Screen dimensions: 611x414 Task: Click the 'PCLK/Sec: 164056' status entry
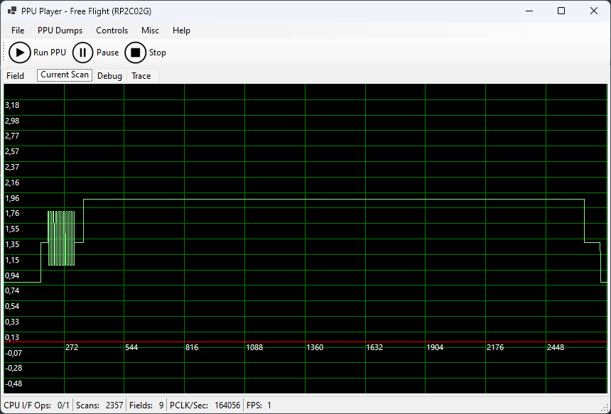(x=205, y=405)
